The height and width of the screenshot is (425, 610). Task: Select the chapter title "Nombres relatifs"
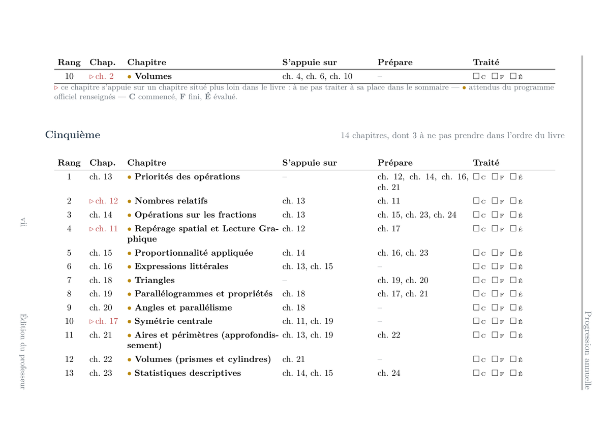click(x=171, y=201)
